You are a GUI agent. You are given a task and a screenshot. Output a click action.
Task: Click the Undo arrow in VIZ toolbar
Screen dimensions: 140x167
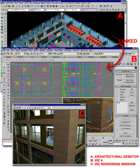[x=5, y=53]
